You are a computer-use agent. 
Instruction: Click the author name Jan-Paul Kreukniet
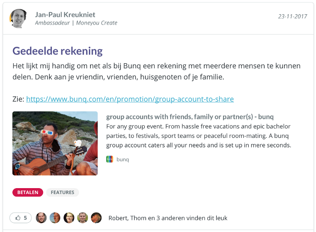click(65, 15)
